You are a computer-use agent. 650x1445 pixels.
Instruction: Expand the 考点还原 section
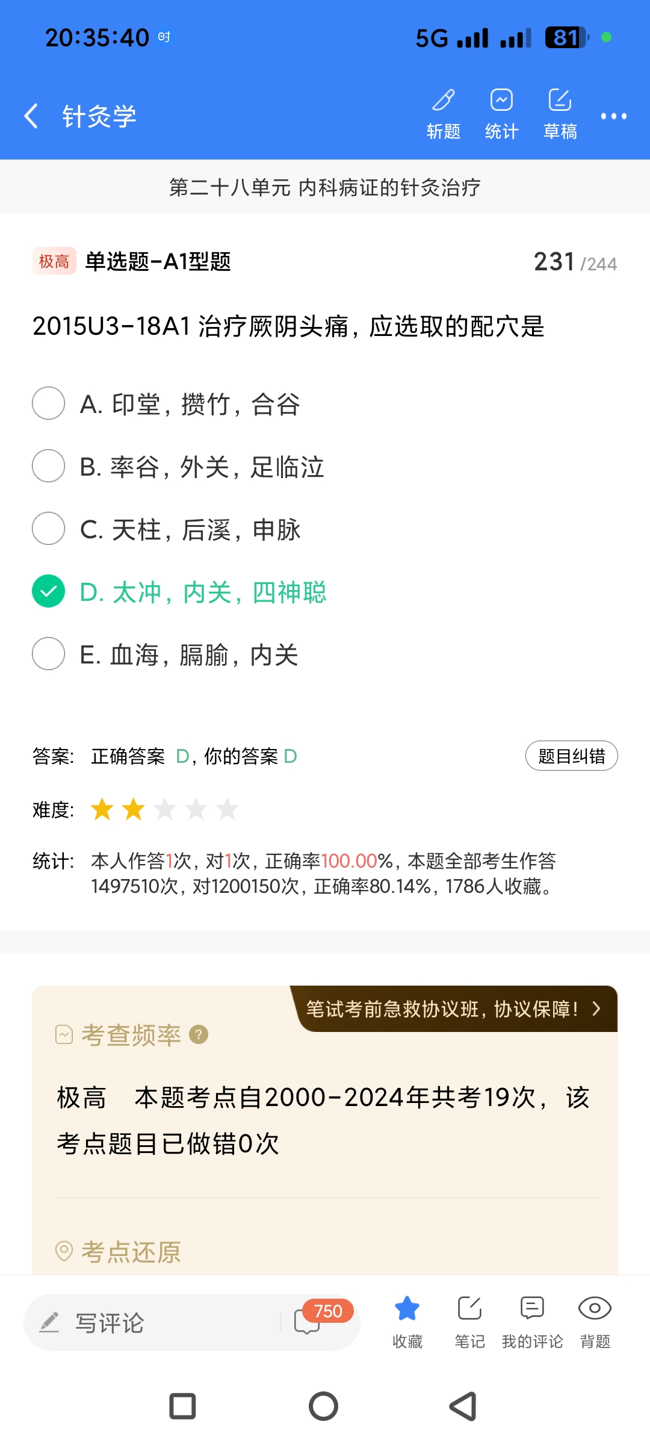coord(131,1252)
